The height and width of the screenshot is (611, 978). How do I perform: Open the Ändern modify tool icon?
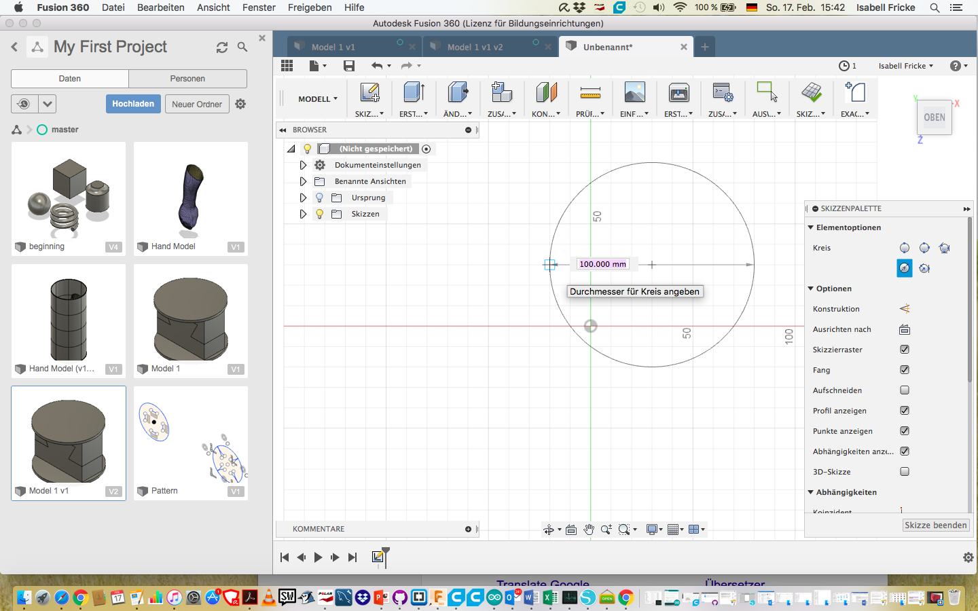pyautogui.click(x=458, y=93)
